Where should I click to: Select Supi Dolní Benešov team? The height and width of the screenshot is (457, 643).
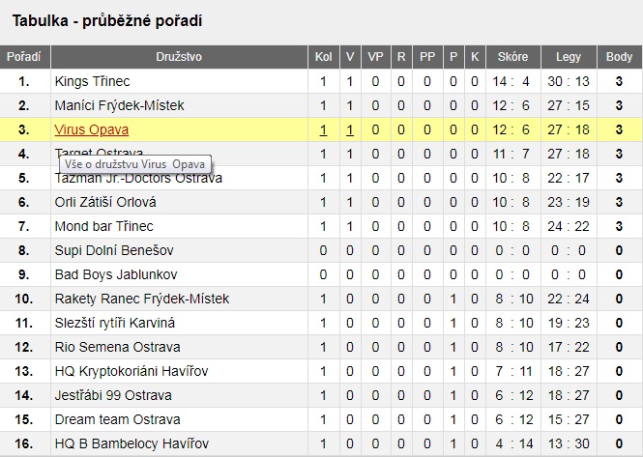click(114, 251)
